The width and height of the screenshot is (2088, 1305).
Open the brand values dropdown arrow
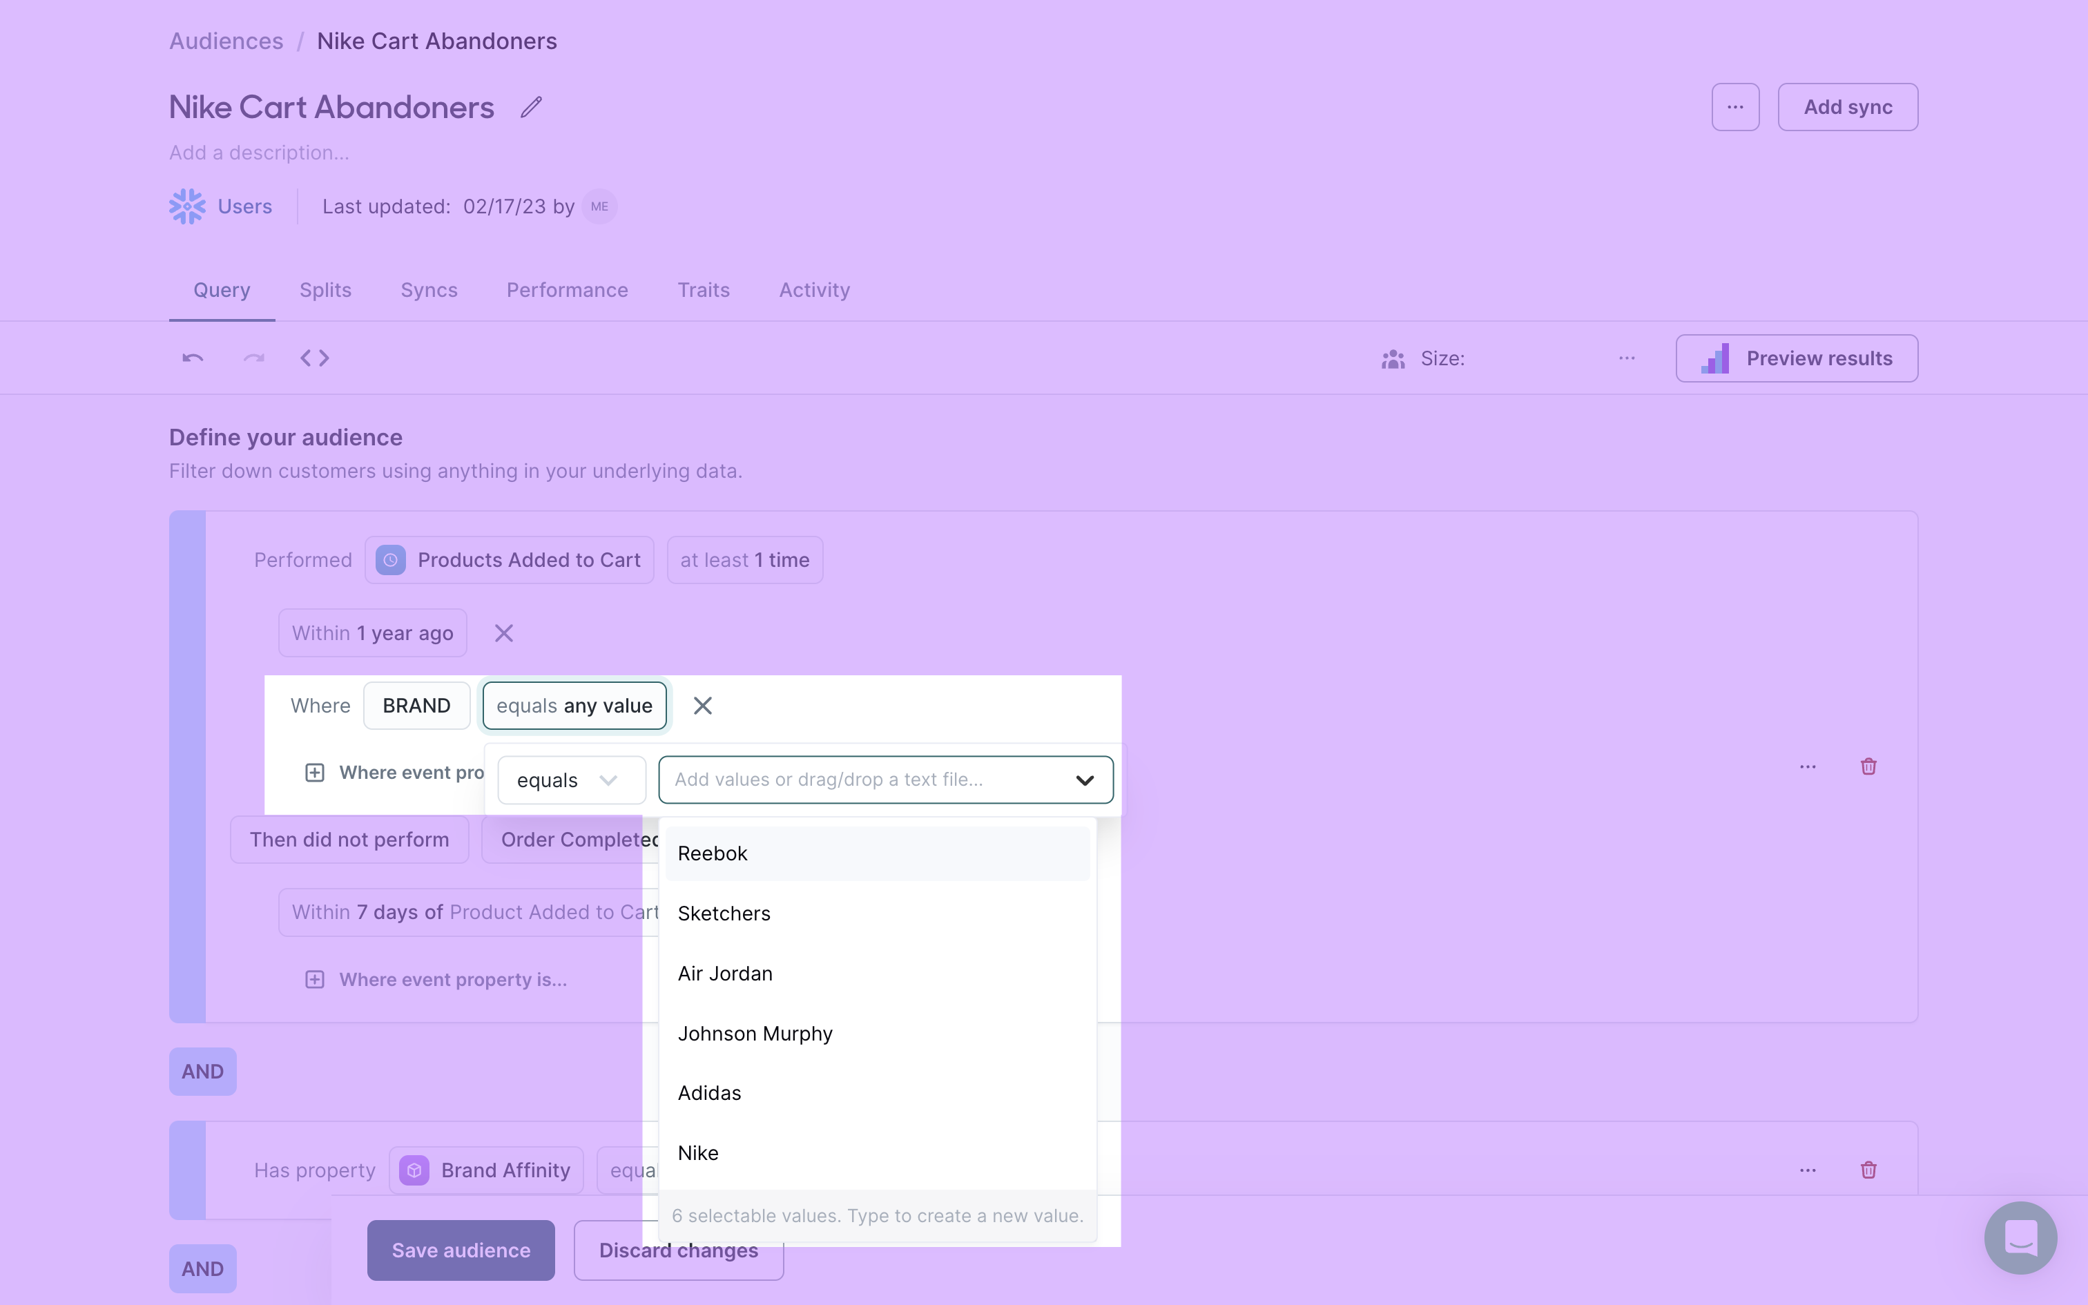(1085, 779)
